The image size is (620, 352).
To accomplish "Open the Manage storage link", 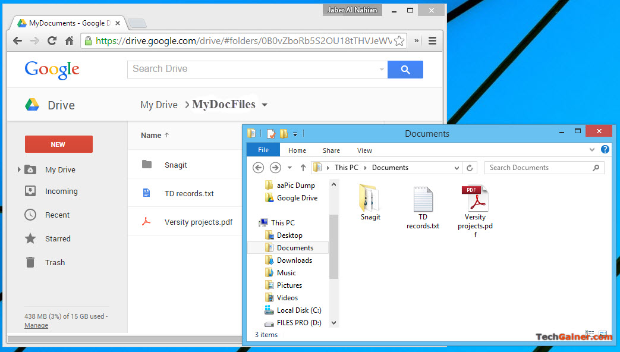I will [x=36, y=325].
